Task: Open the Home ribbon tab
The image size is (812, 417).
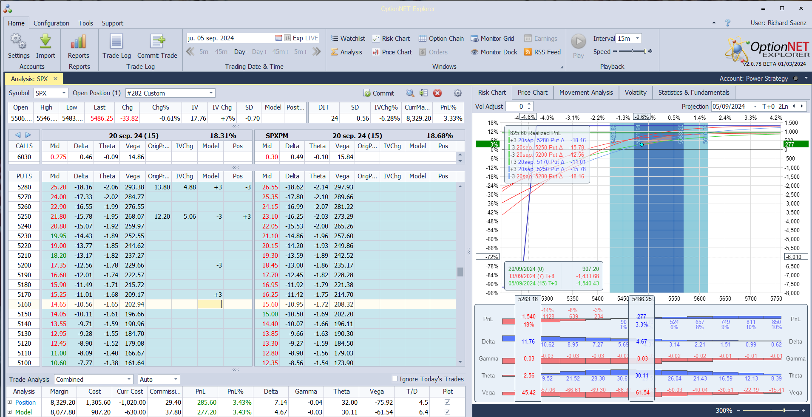Action: tap(16, 23)
